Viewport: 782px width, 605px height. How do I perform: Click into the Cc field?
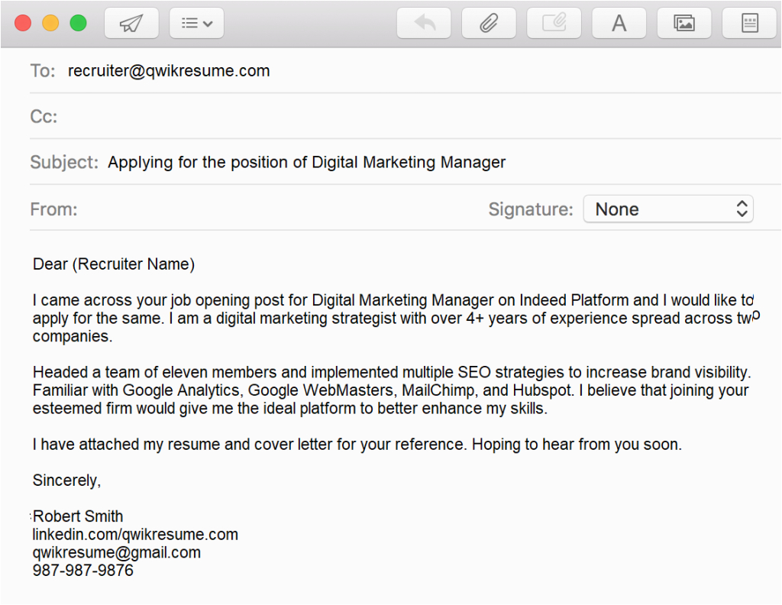click(x=382, y=117)
